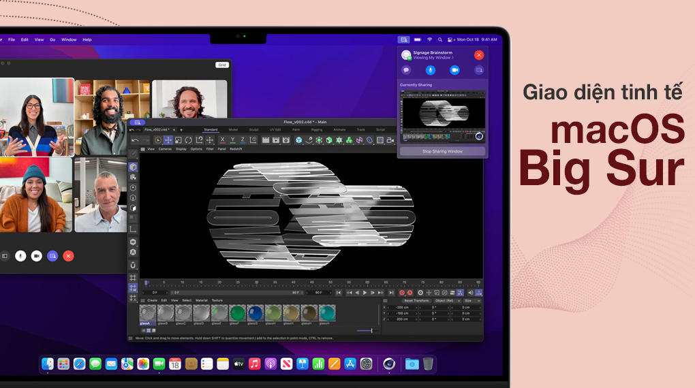Adjust material thumbnail size slider
Screen dimensions: 695x388
point(367,330)
